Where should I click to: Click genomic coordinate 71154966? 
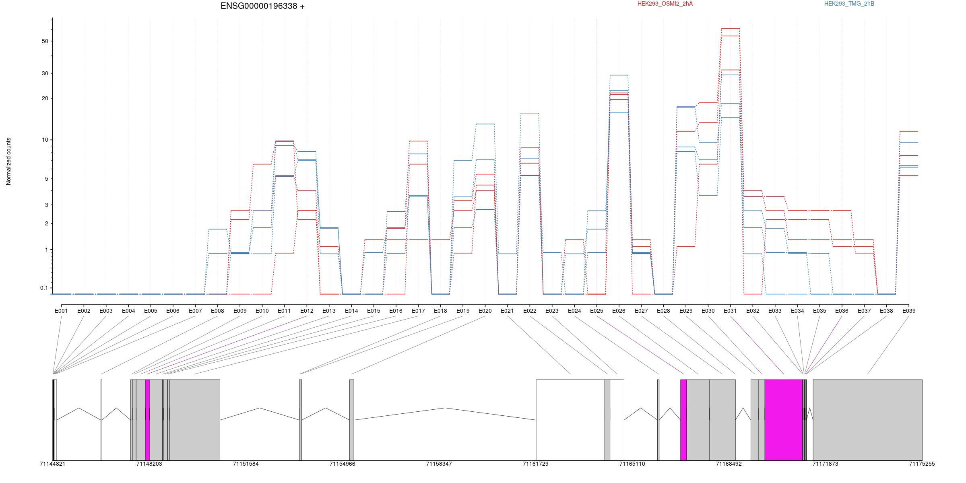343,464
